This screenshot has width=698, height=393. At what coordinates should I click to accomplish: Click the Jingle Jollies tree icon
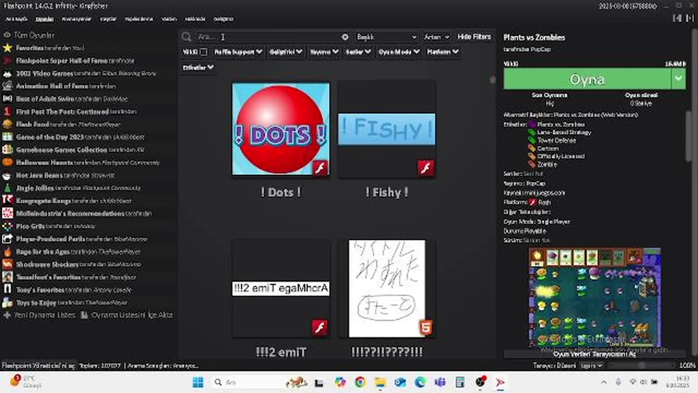tap(7, 188)
